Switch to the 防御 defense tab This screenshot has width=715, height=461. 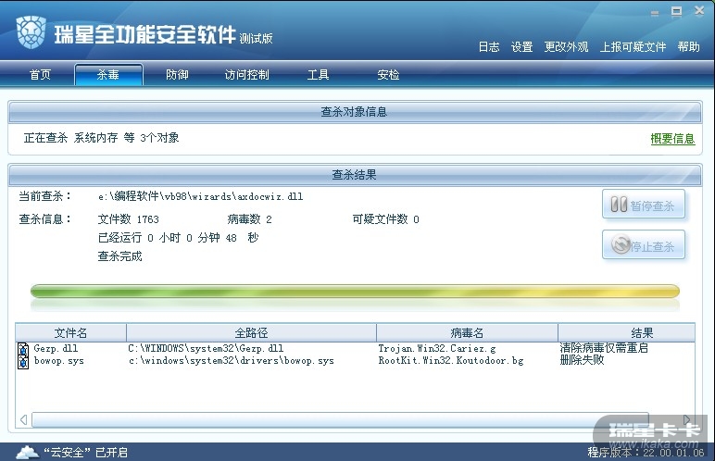(x=177, y=75)
